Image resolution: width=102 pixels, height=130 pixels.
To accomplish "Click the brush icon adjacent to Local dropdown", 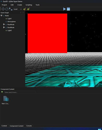I will pyautogui.click(x=24, y=9).
